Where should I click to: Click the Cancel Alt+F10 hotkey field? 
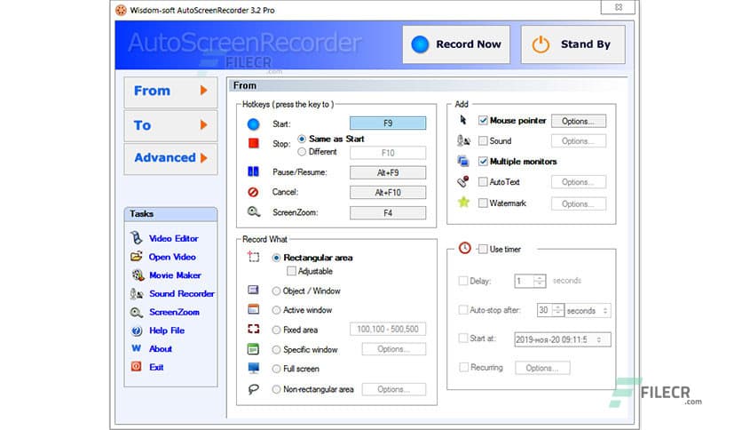[388, 192]
